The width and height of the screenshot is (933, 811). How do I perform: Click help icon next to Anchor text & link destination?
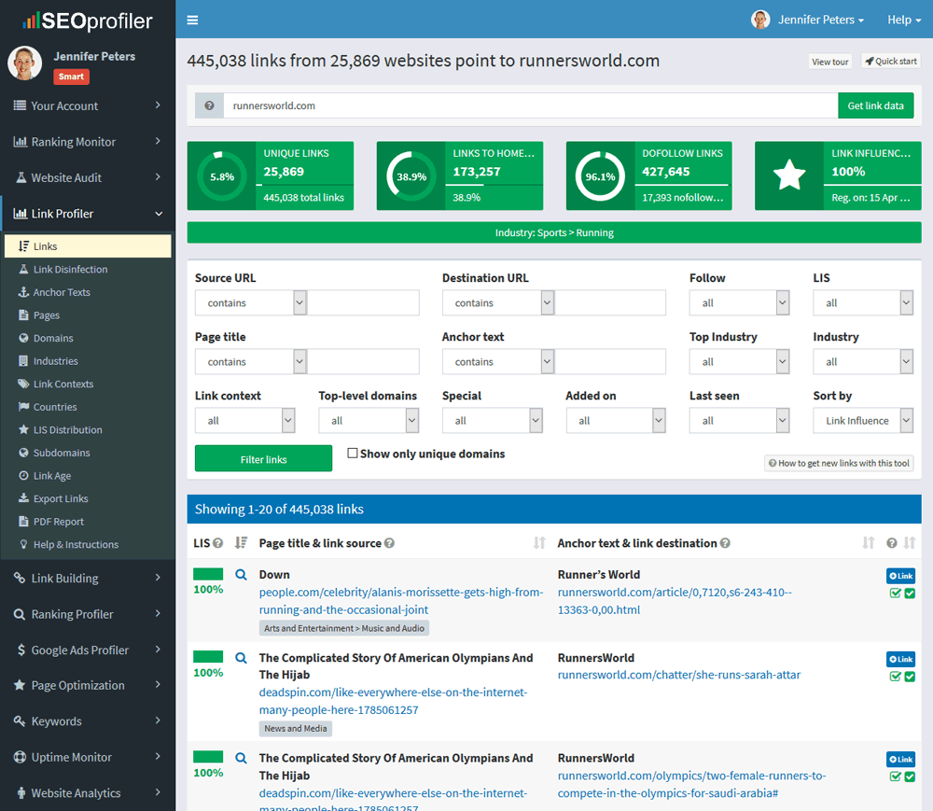point(725,543)
